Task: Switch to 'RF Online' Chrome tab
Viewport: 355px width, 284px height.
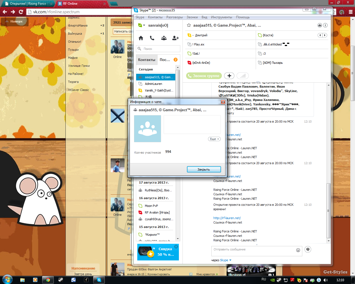Action: pos(82,4)
